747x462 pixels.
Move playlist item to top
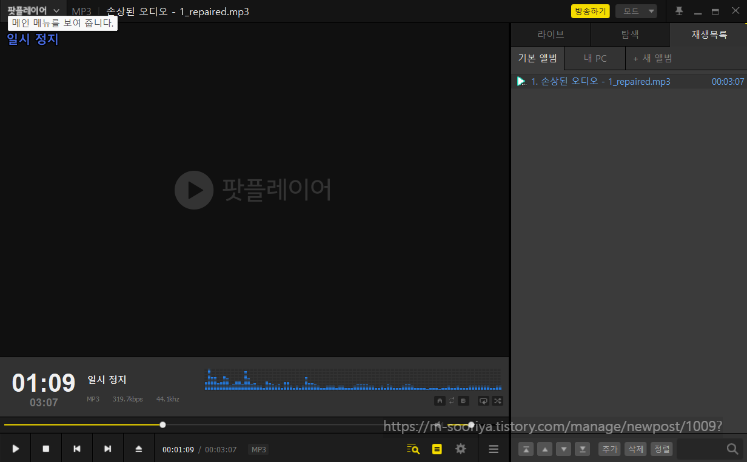click(x=526, y=449)
